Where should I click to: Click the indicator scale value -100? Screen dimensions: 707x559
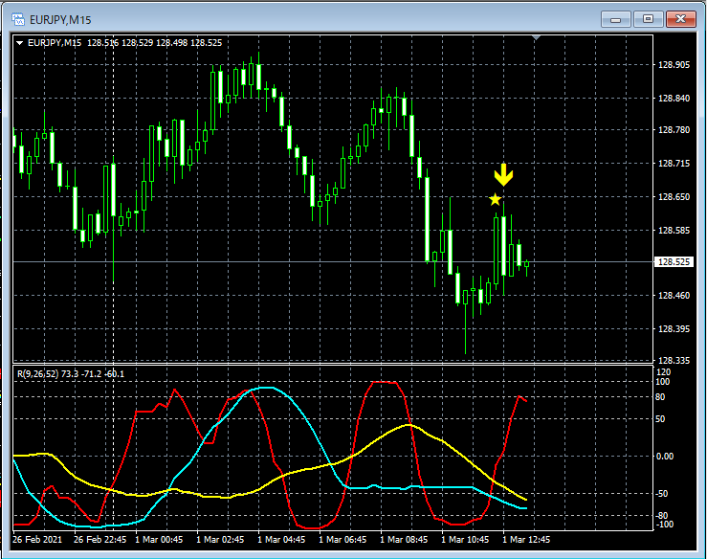pos(663,525)
